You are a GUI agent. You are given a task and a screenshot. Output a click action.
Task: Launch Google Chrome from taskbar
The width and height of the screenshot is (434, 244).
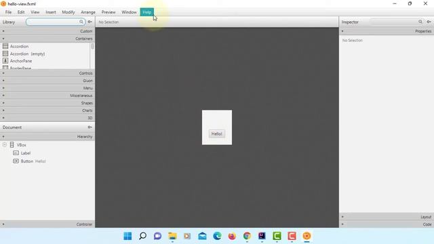tap(247, 236)
